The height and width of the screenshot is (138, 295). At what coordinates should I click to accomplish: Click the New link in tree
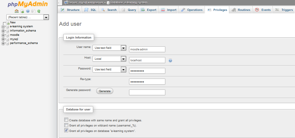(x=13, y=22)
